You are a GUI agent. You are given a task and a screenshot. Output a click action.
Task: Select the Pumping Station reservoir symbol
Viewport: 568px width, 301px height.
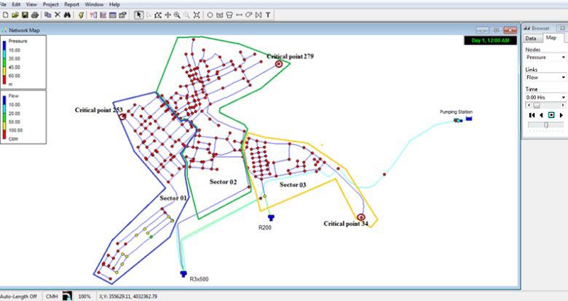click(469, 118)
